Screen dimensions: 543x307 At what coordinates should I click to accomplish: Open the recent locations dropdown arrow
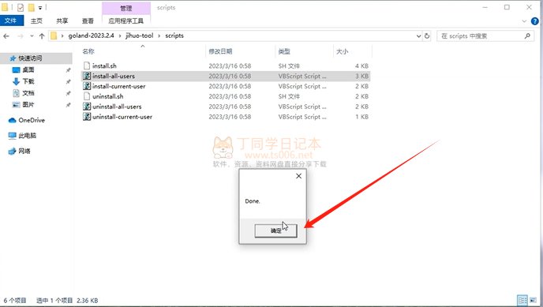tap(32, 36)
